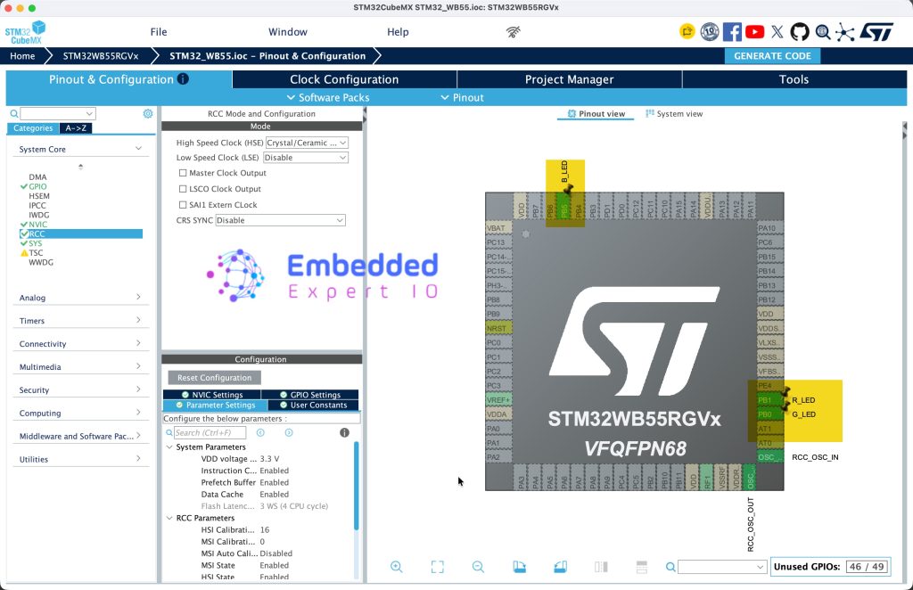The height and width of the screenshot is (590, 913).
Task: Go to next parameter search result
Action: coord(289,432)
